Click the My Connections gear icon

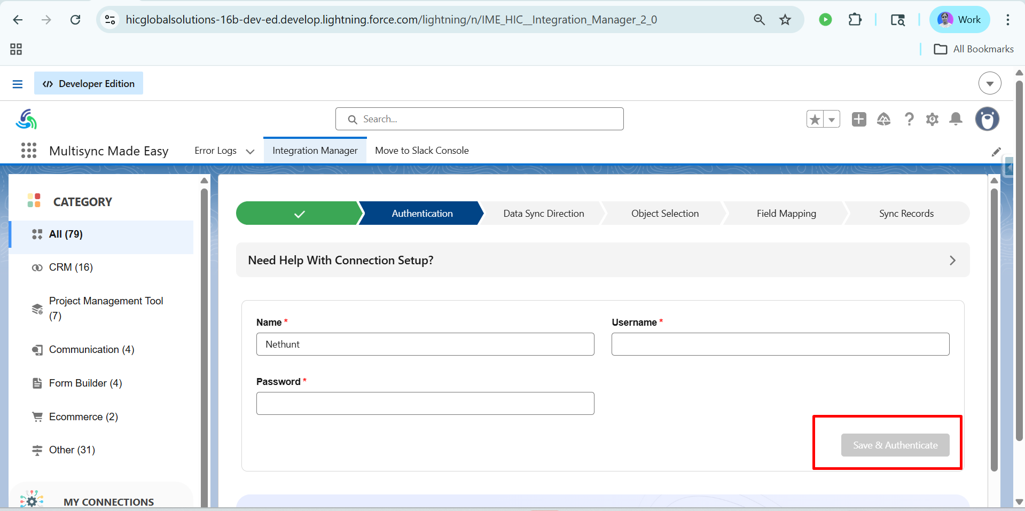click(32, 501)
